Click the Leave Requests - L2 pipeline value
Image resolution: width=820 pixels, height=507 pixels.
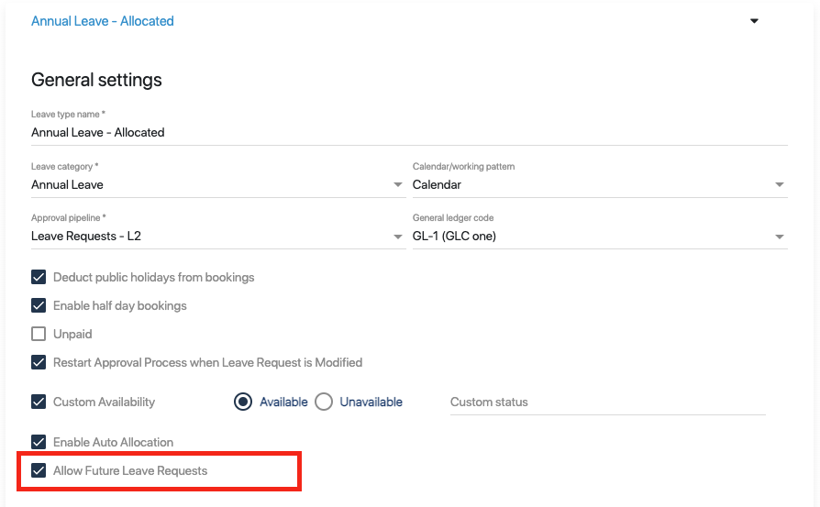tap(86, 237)
